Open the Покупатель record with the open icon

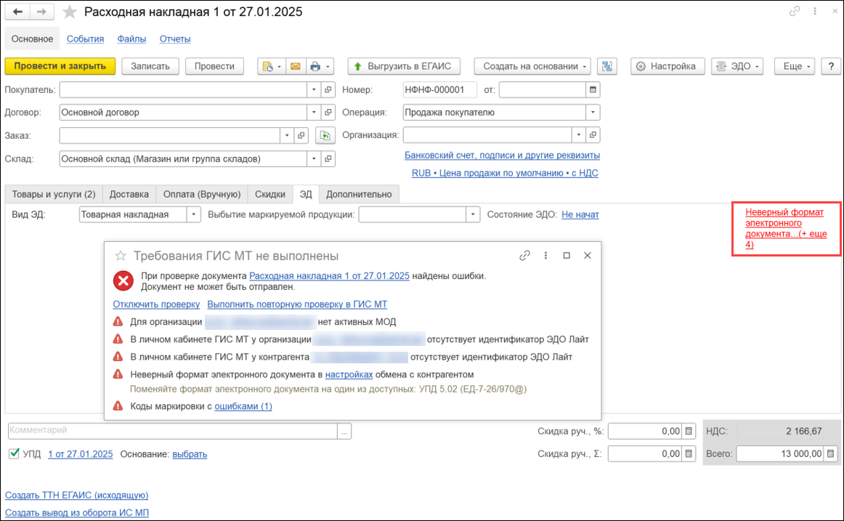328,90
